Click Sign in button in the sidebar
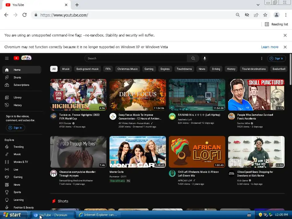The image size is (292, 219). pyautogui.click(x=15, y=127)
